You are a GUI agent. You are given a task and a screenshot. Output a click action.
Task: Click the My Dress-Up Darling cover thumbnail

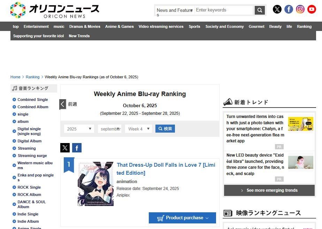[x=95, y=184]
